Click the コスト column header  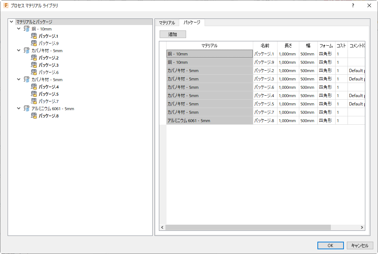[341, 46]
